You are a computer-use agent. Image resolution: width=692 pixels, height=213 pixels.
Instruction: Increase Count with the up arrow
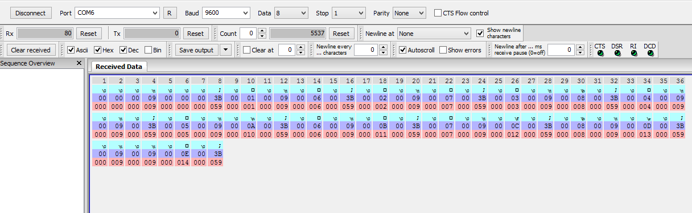[262, 31]
